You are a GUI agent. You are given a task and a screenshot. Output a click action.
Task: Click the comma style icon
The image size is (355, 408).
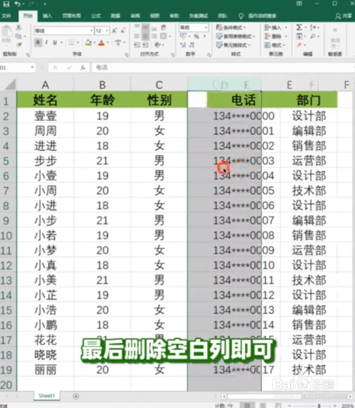point(205,37)
